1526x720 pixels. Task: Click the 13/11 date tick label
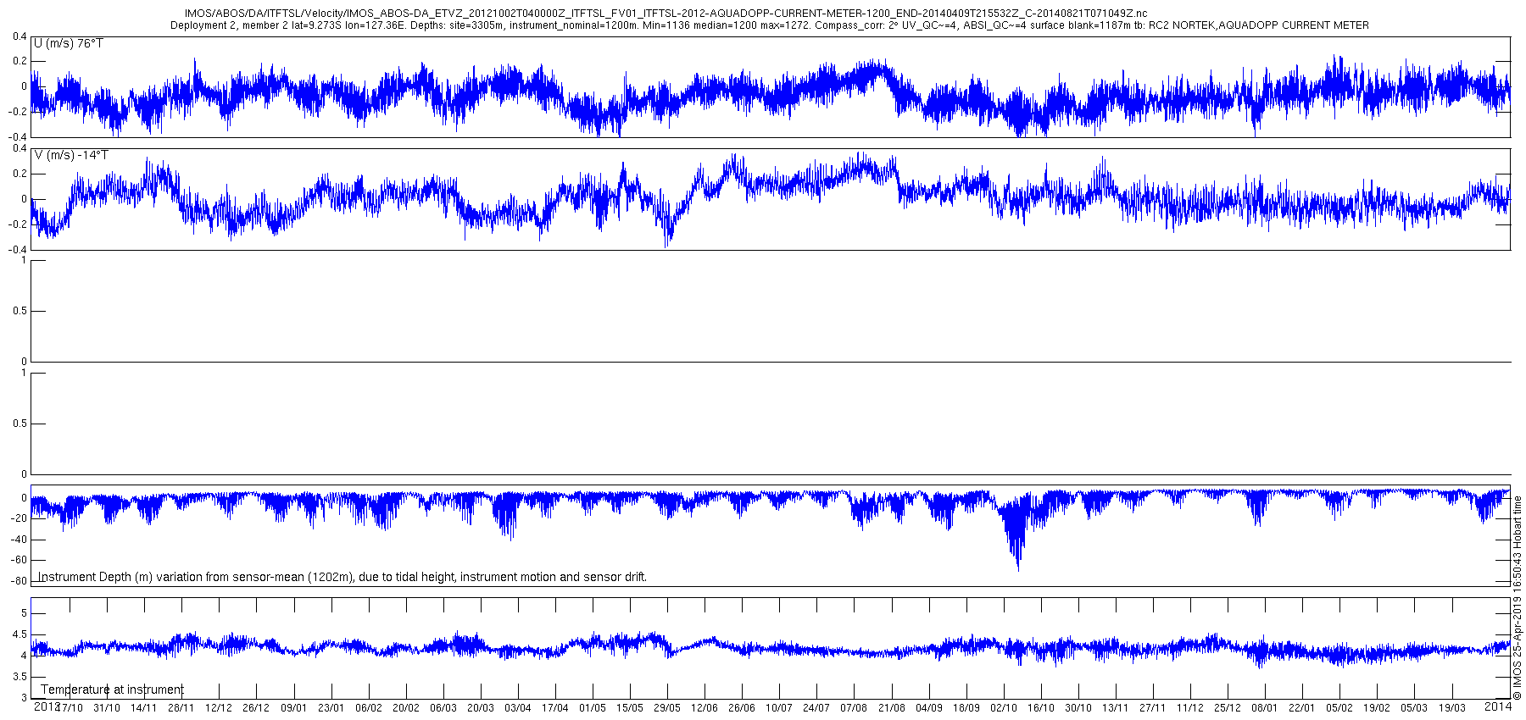point(1116,708)
